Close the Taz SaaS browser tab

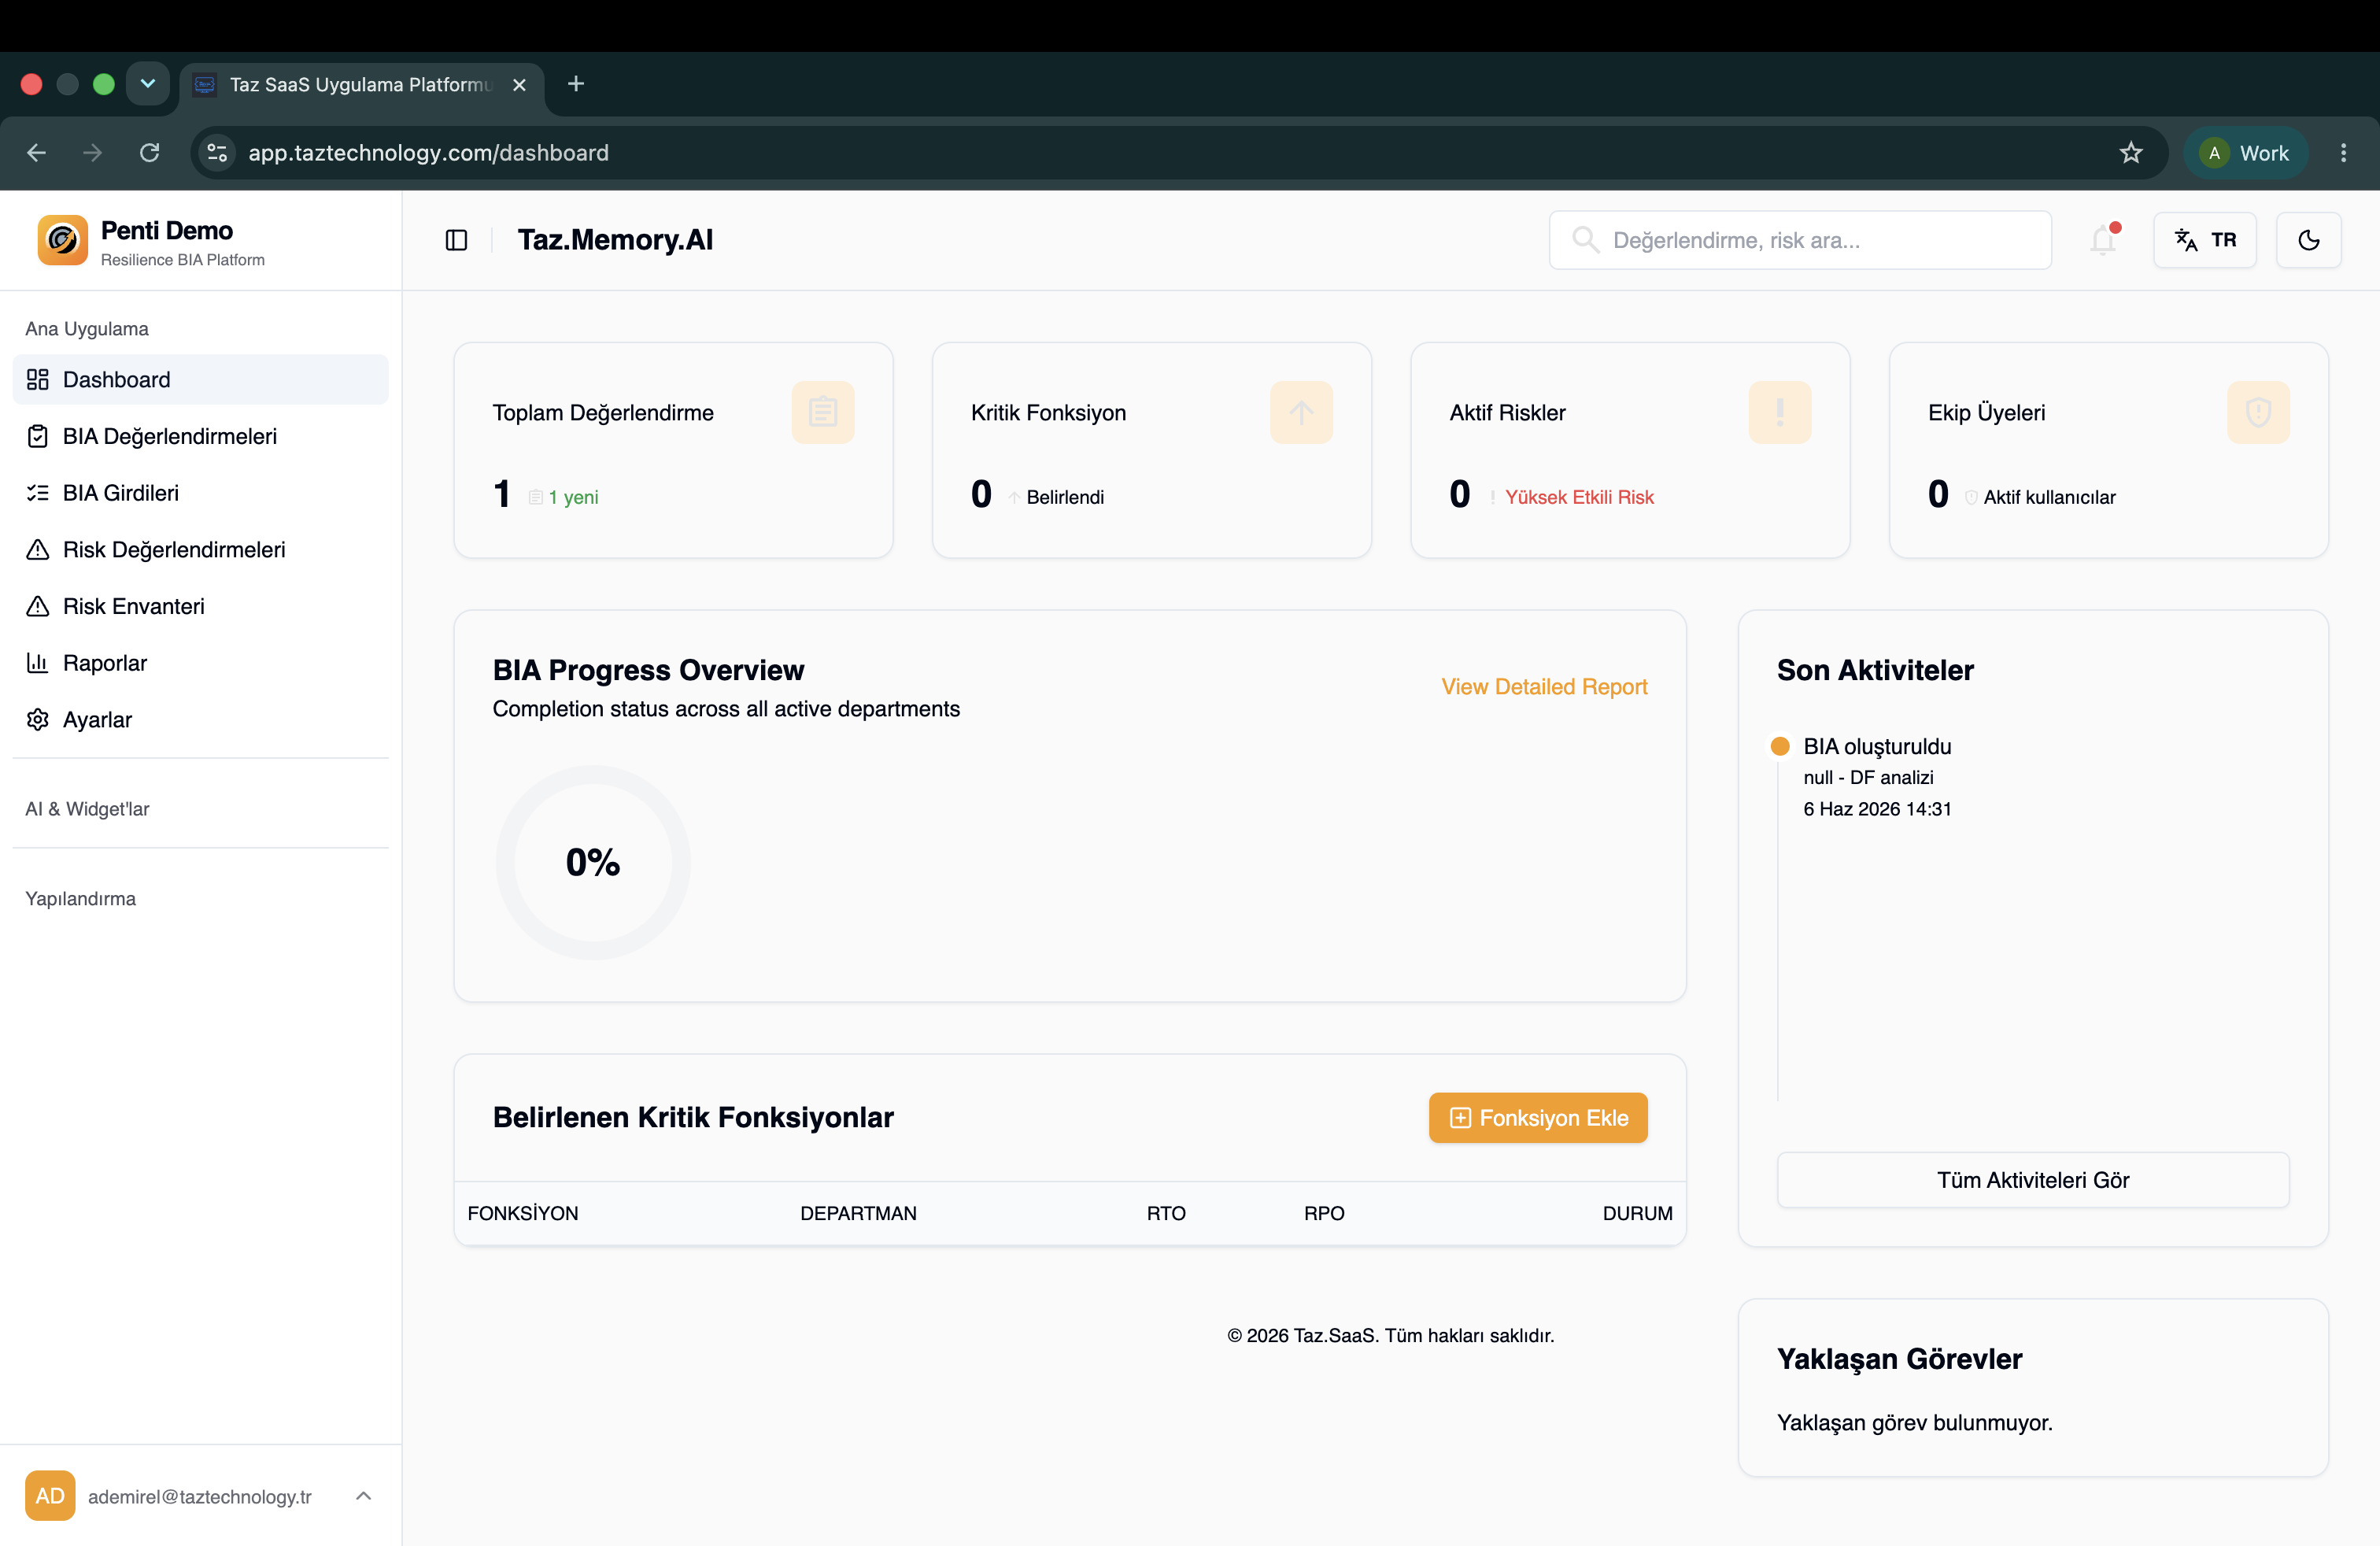pos(519,85)
